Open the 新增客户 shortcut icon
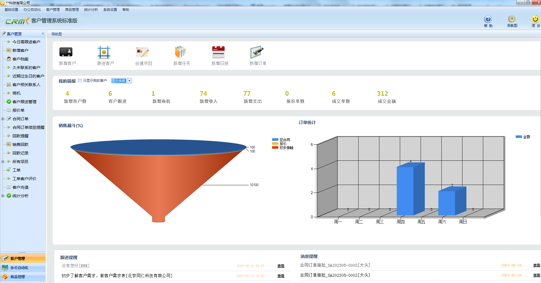The image size is (541, 283). (66, 52)
